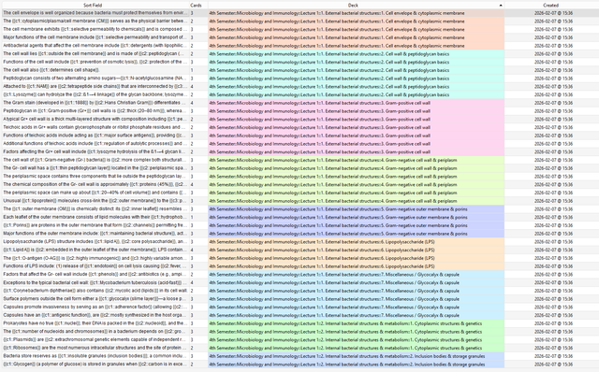This screenshot has width=599, height=372.
Task: Select the 'Capsules promote invasiveness' note
Action: [x=299, y=308]
